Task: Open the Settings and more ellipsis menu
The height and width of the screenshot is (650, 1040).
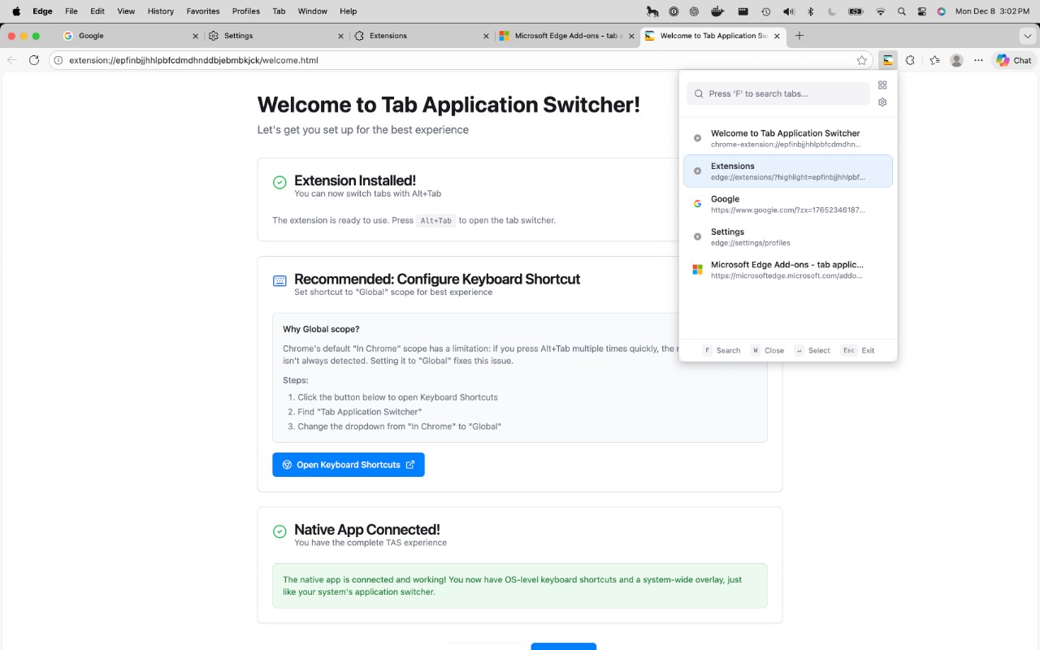Action: click(x=978, y=60)
